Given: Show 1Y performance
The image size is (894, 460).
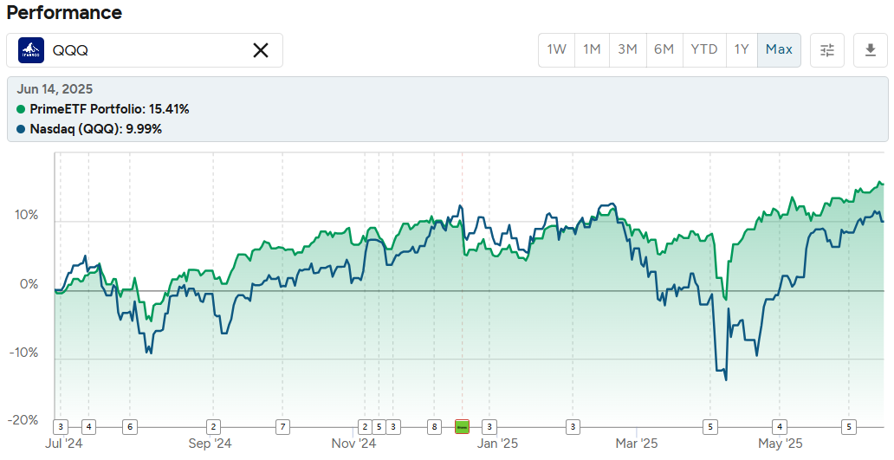Looking at the screenshot, I should (742, 49).
